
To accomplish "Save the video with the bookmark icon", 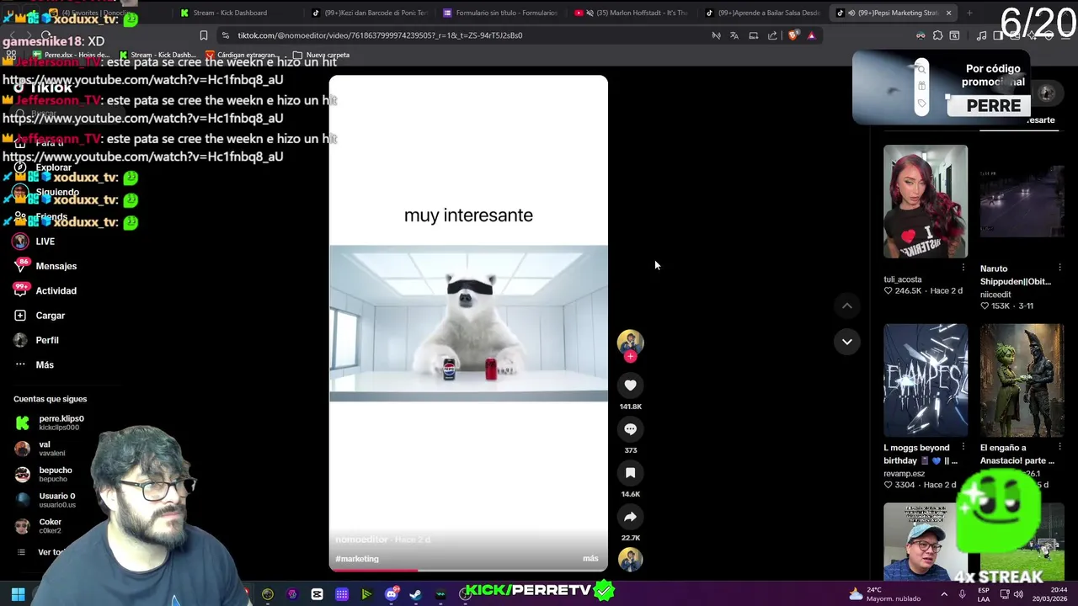I will pos(630,473).
